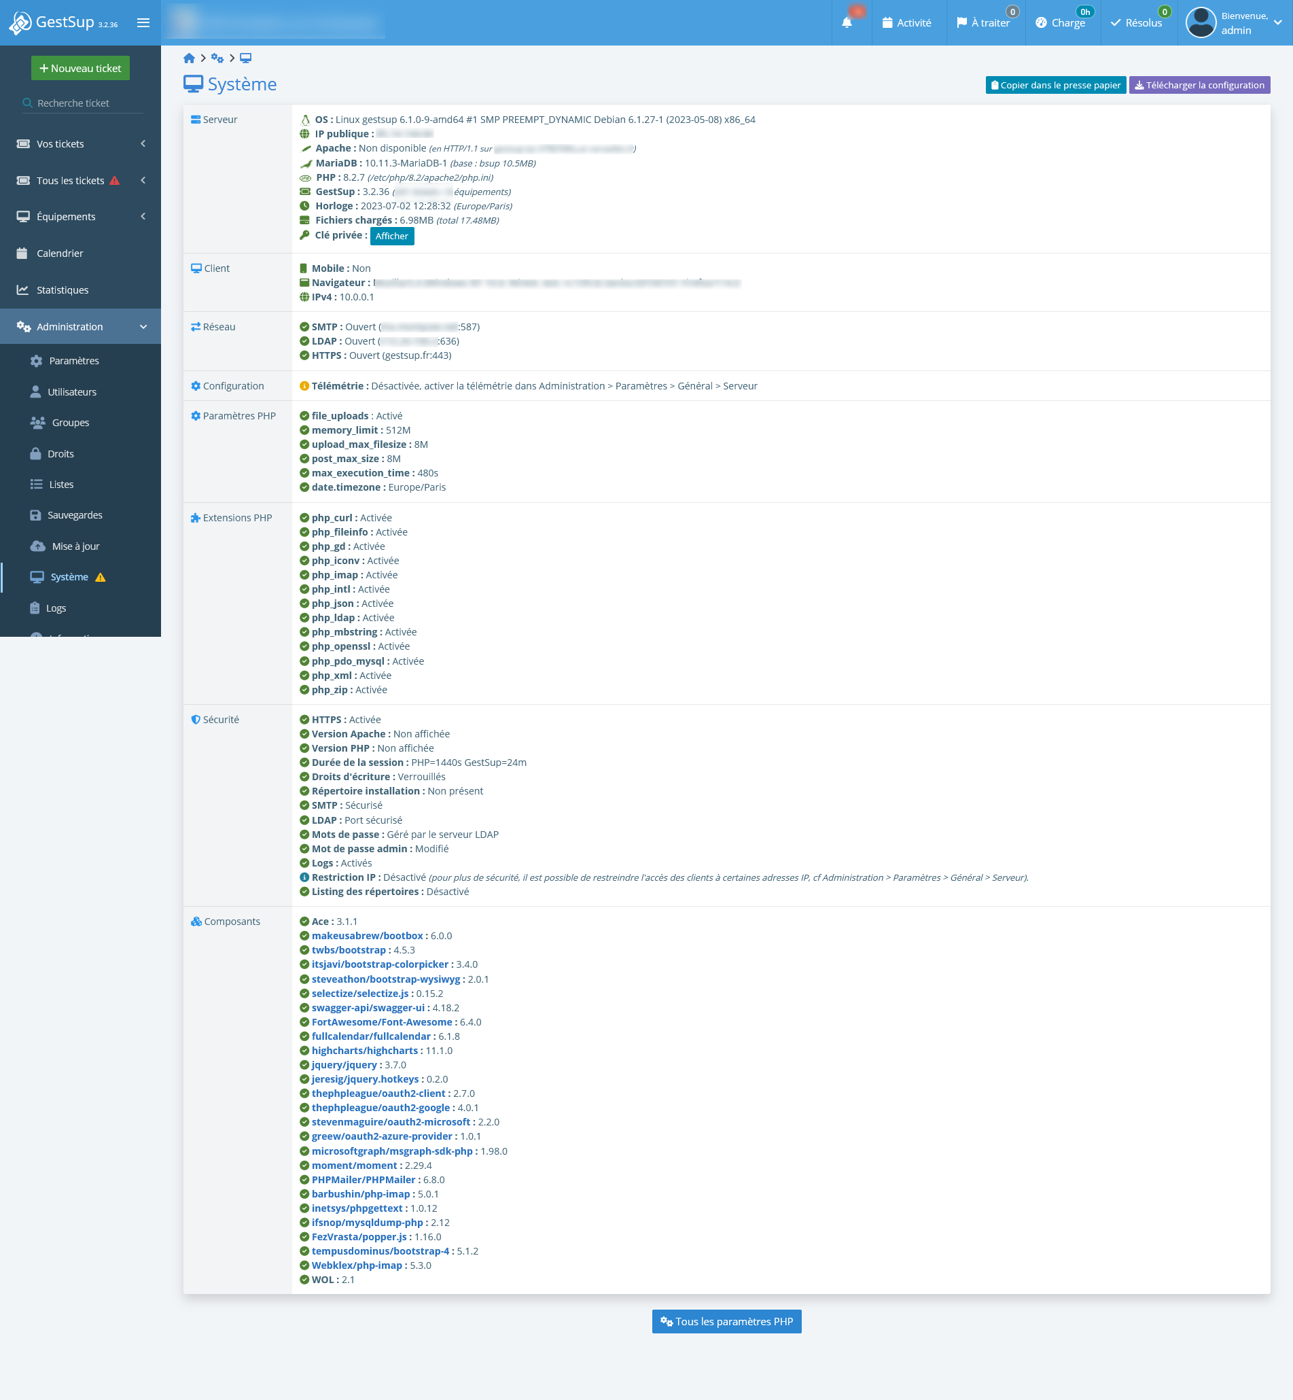Open the PHPMailer/PHPMailer link
Screen dimensions: 1293x1400
pyautogui.click(x=363, y=1180)
